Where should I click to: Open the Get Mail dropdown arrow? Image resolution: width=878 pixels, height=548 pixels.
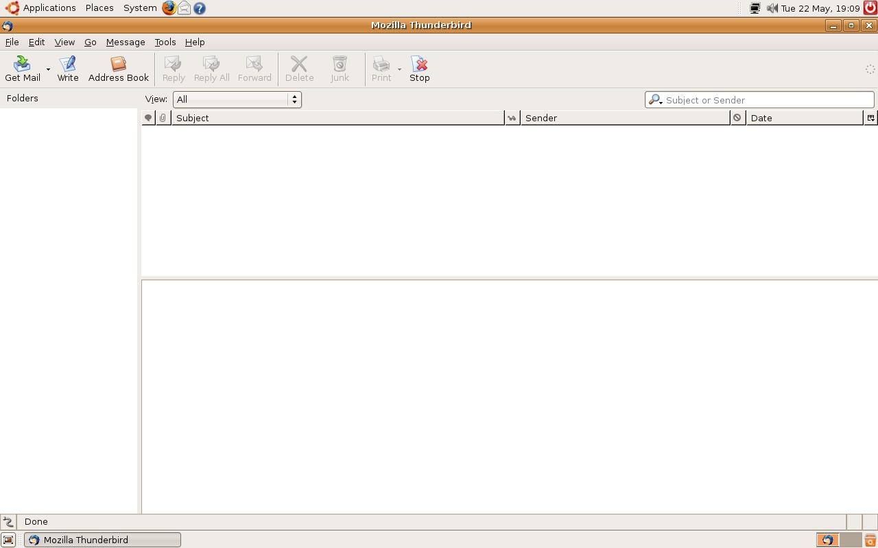pos(48,69)
